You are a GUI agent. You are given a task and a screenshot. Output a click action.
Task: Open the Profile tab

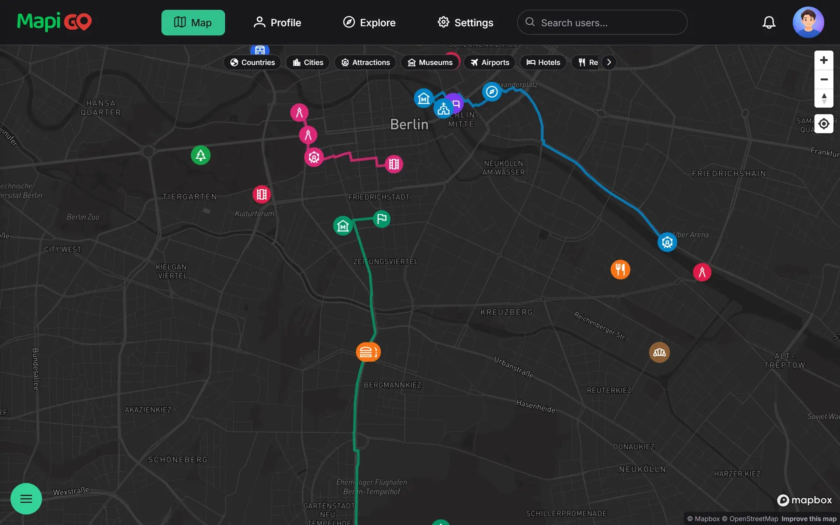click(x=277, y=22)
